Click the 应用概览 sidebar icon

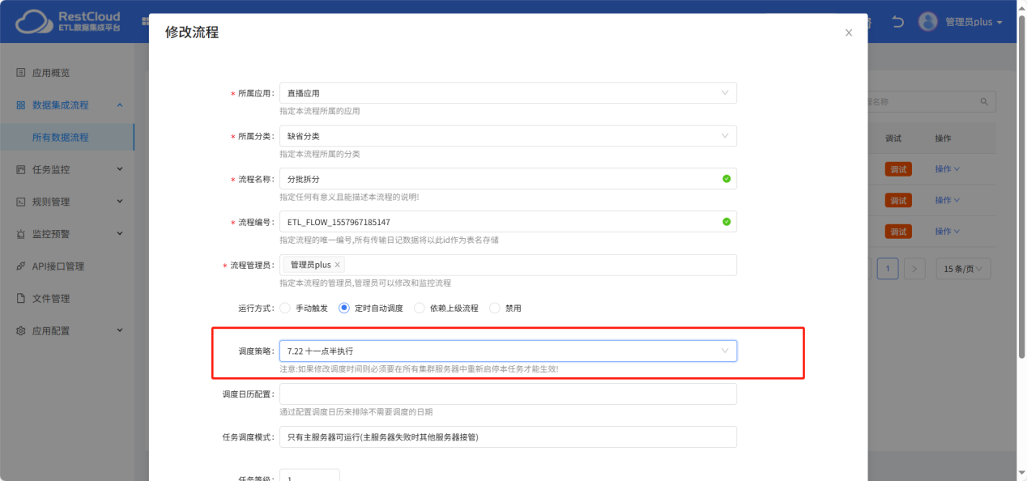point(21,73)
